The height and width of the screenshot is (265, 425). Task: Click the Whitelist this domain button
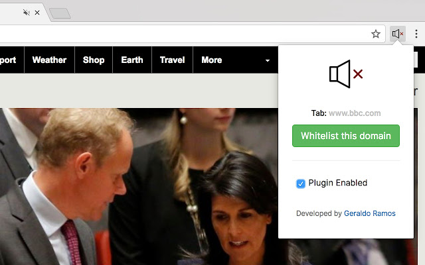point(346,136)
